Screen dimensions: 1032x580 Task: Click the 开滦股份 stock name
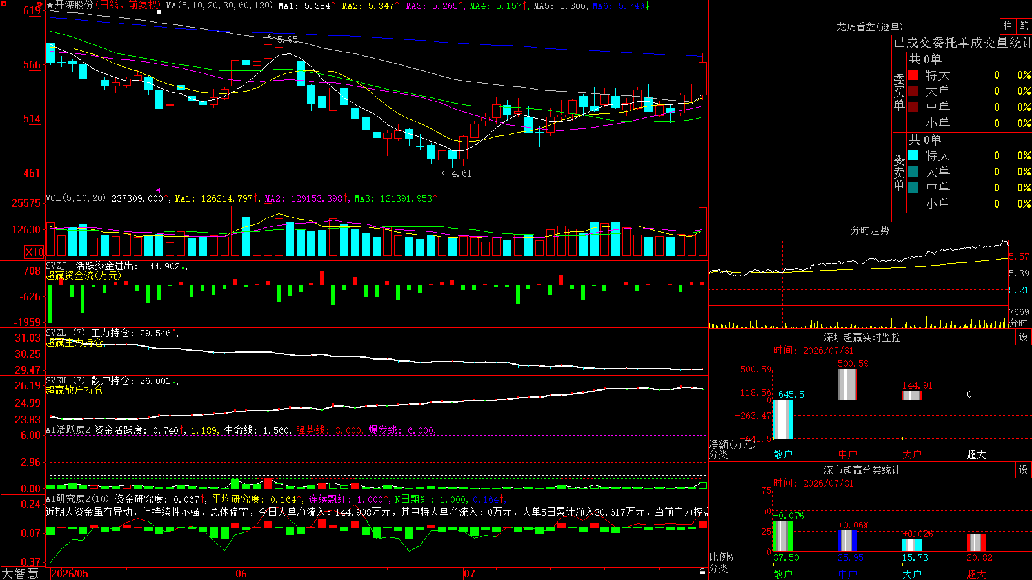click(74, 5)
